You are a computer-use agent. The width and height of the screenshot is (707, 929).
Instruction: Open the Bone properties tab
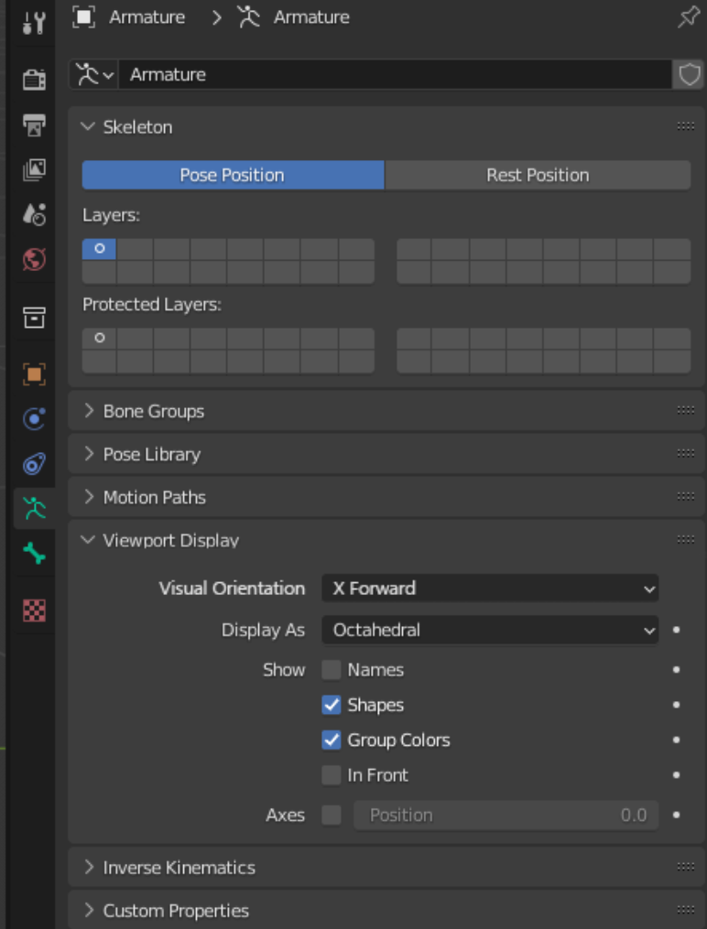(34, 554)
